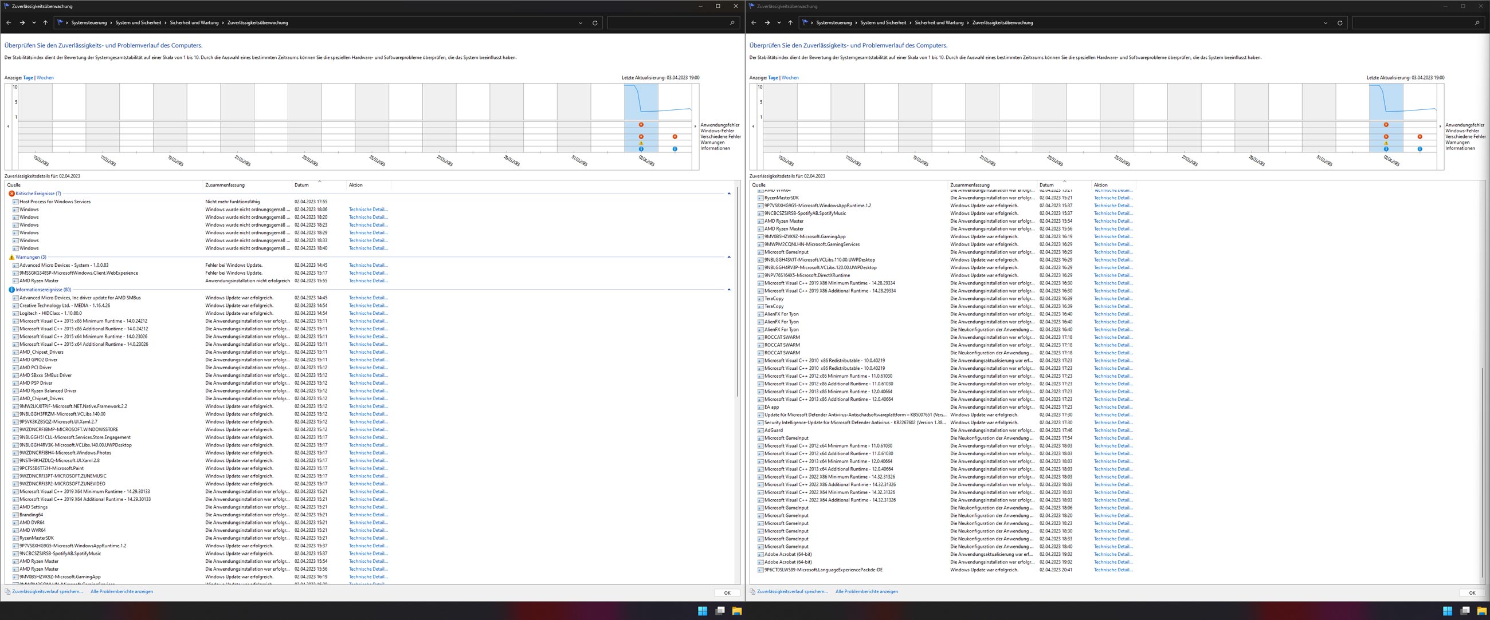
Task: Open File Explorer from the left taskbar
Action: pos(737,611)
